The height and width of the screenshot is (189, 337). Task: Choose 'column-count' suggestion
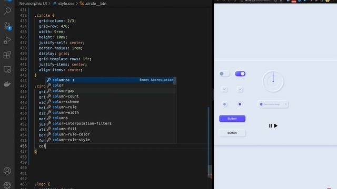point(111,96)
